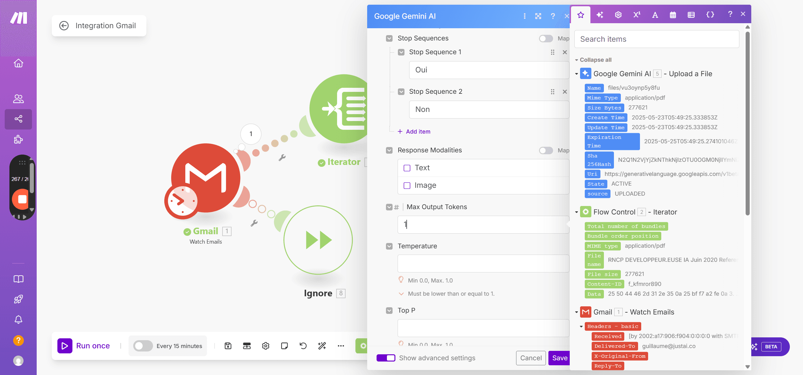
Task: Collapse the Max Output Tokens field
Action: point(389,207)
